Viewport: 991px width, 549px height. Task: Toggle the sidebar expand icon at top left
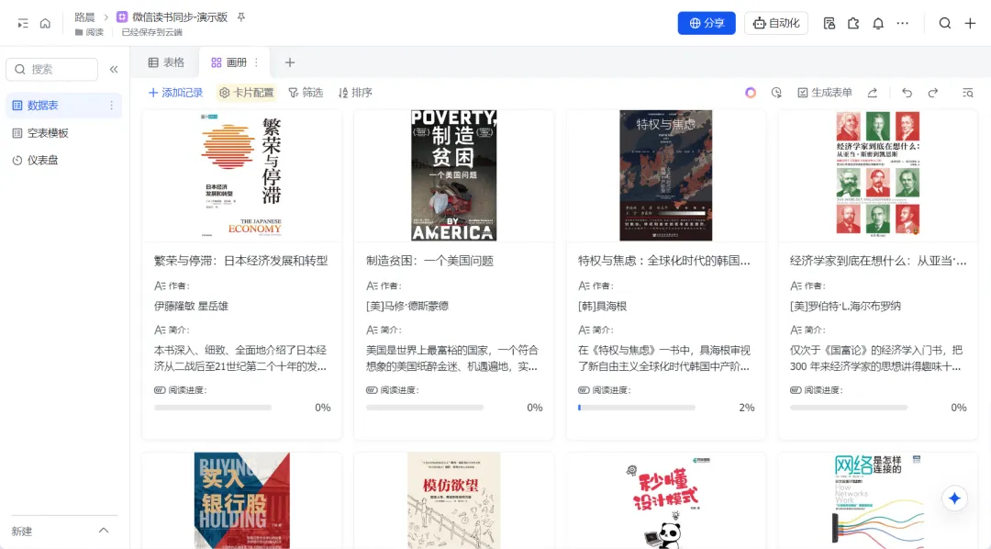[23, 23]
